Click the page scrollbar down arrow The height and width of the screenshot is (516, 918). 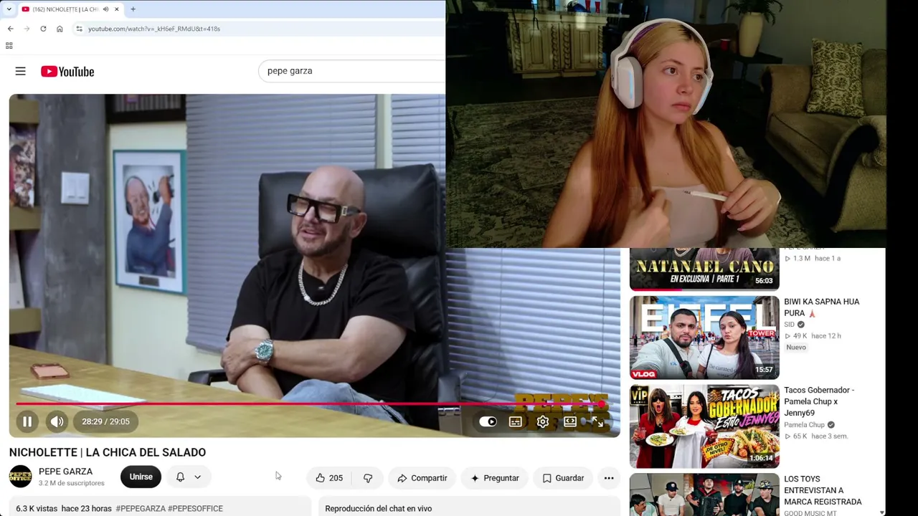(x=881, y=512)
